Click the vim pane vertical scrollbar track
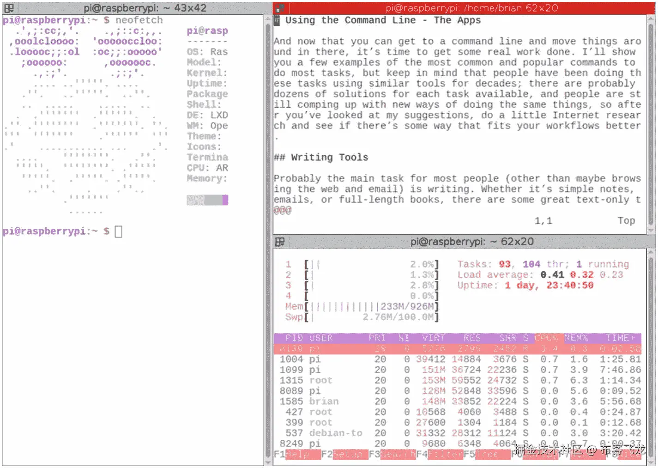The image size is (658, 468). [651, 125]
